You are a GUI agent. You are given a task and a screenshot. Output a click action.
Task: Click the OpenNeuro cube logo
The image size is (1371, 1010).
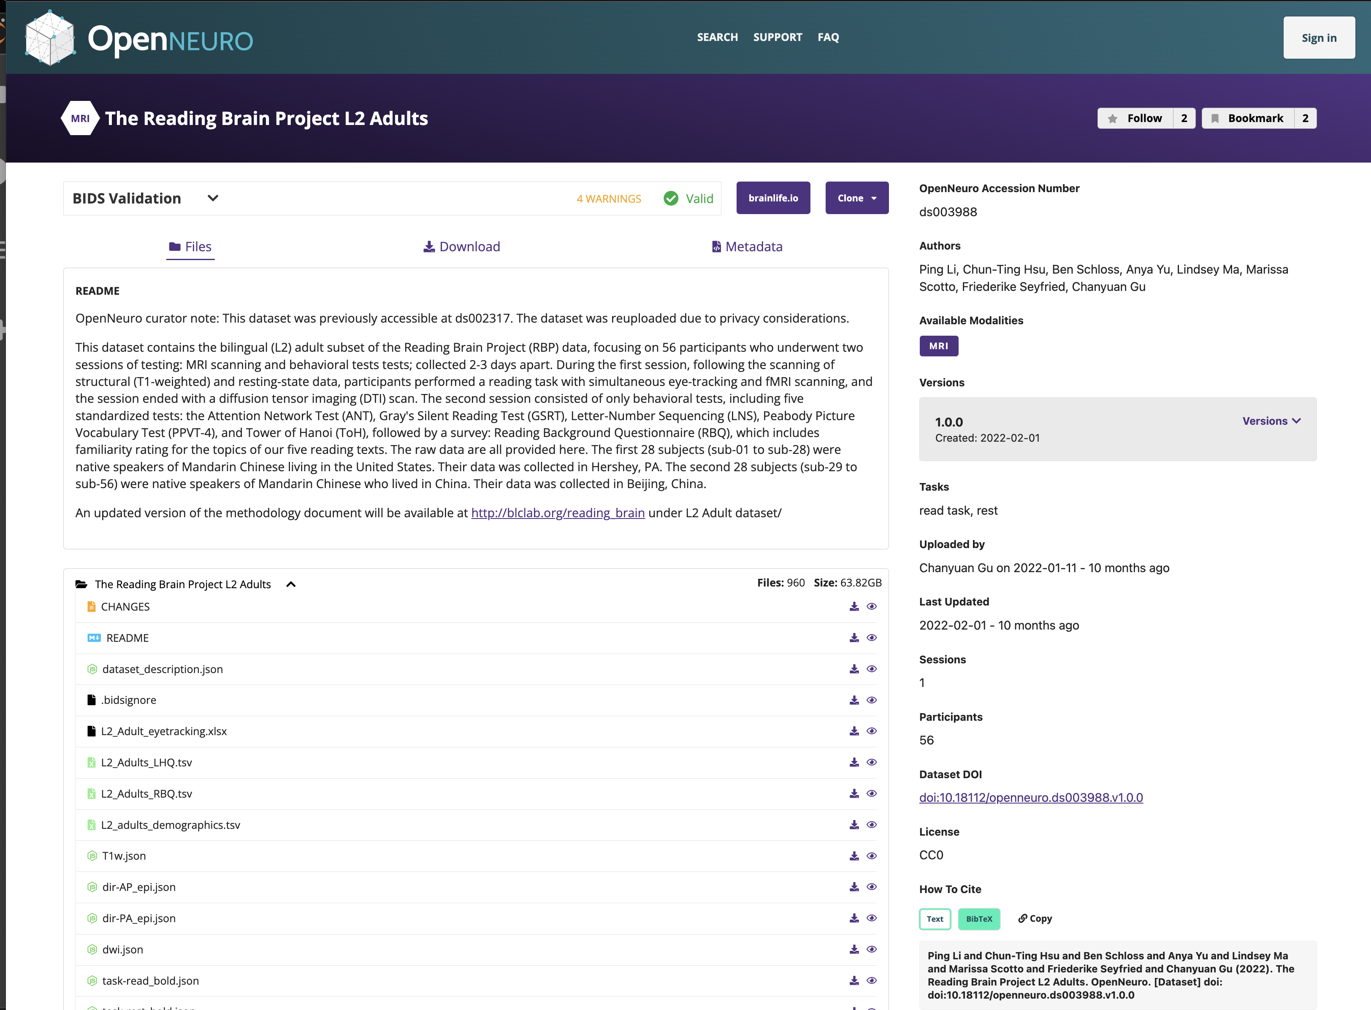pyautogui.click(x=50, y=38)
